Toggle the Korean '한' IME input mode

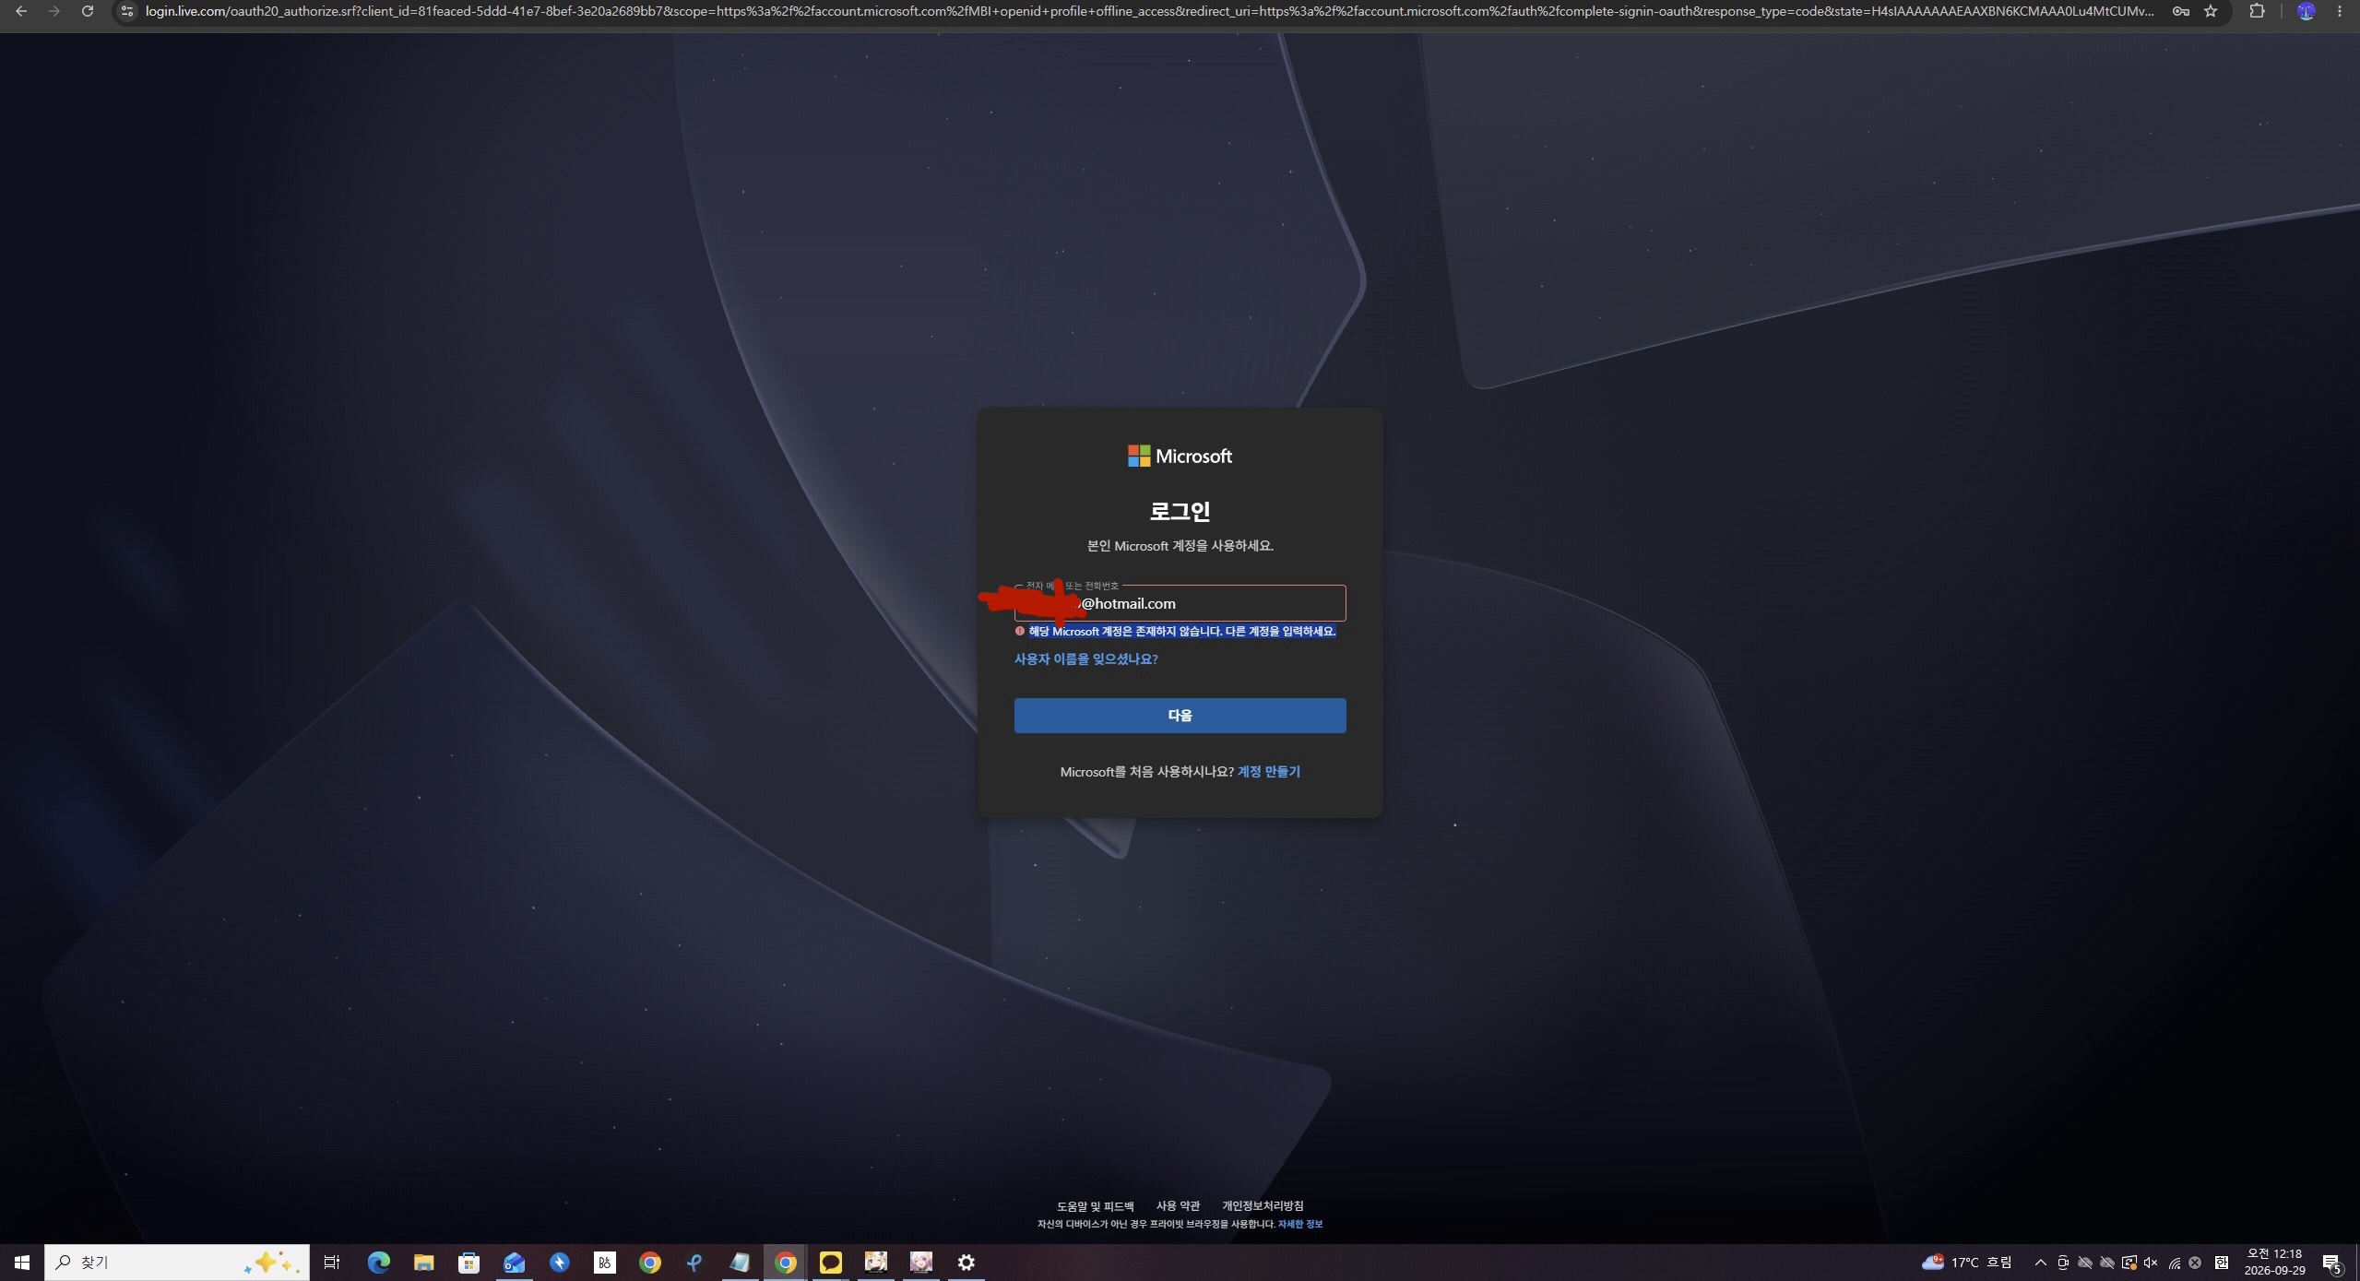pos(2221,1263)
